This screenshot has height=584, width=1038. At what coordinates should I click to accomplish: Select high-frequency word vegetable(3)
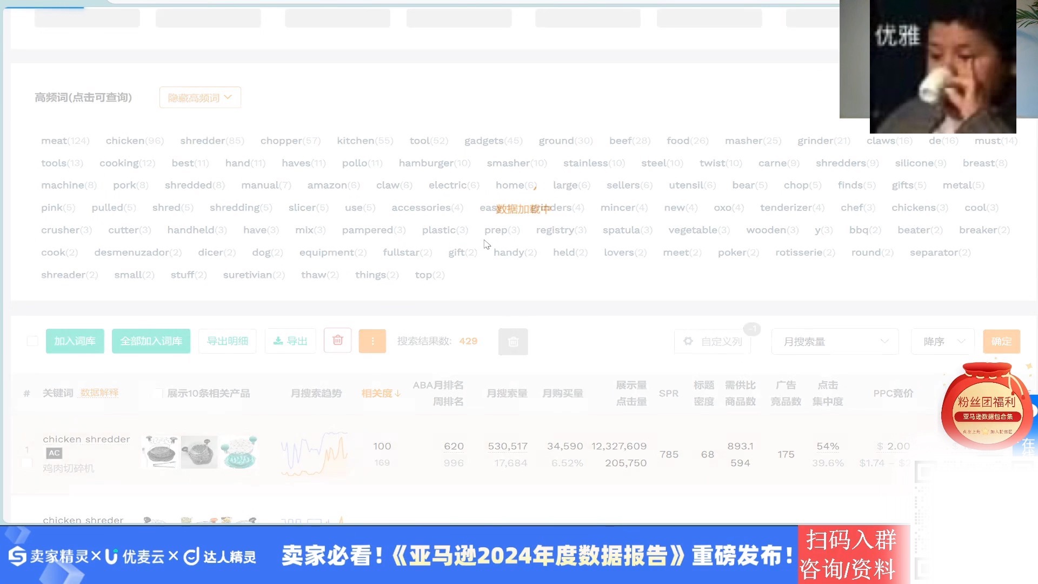699,230
